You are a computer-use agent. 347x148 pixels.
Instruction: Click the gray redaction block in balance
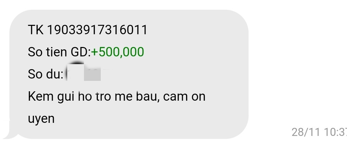92,75
